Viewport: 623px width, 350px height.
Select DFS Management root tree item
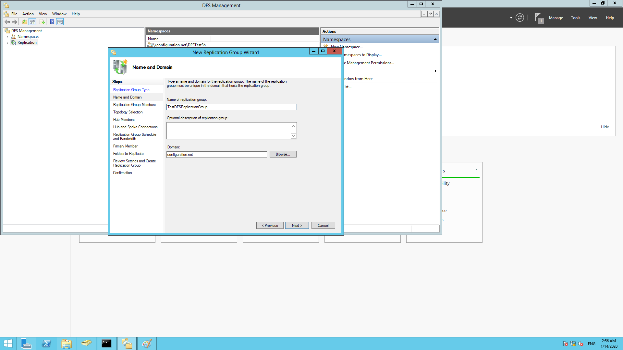(x=26, y=31)
